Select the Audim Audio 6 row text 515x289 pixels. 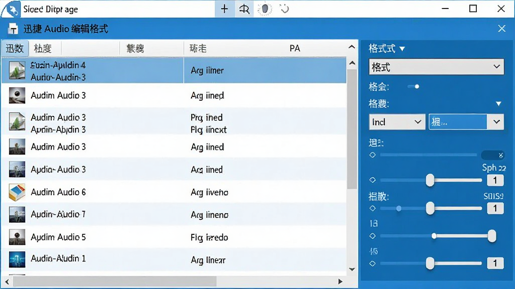[58, 192]
